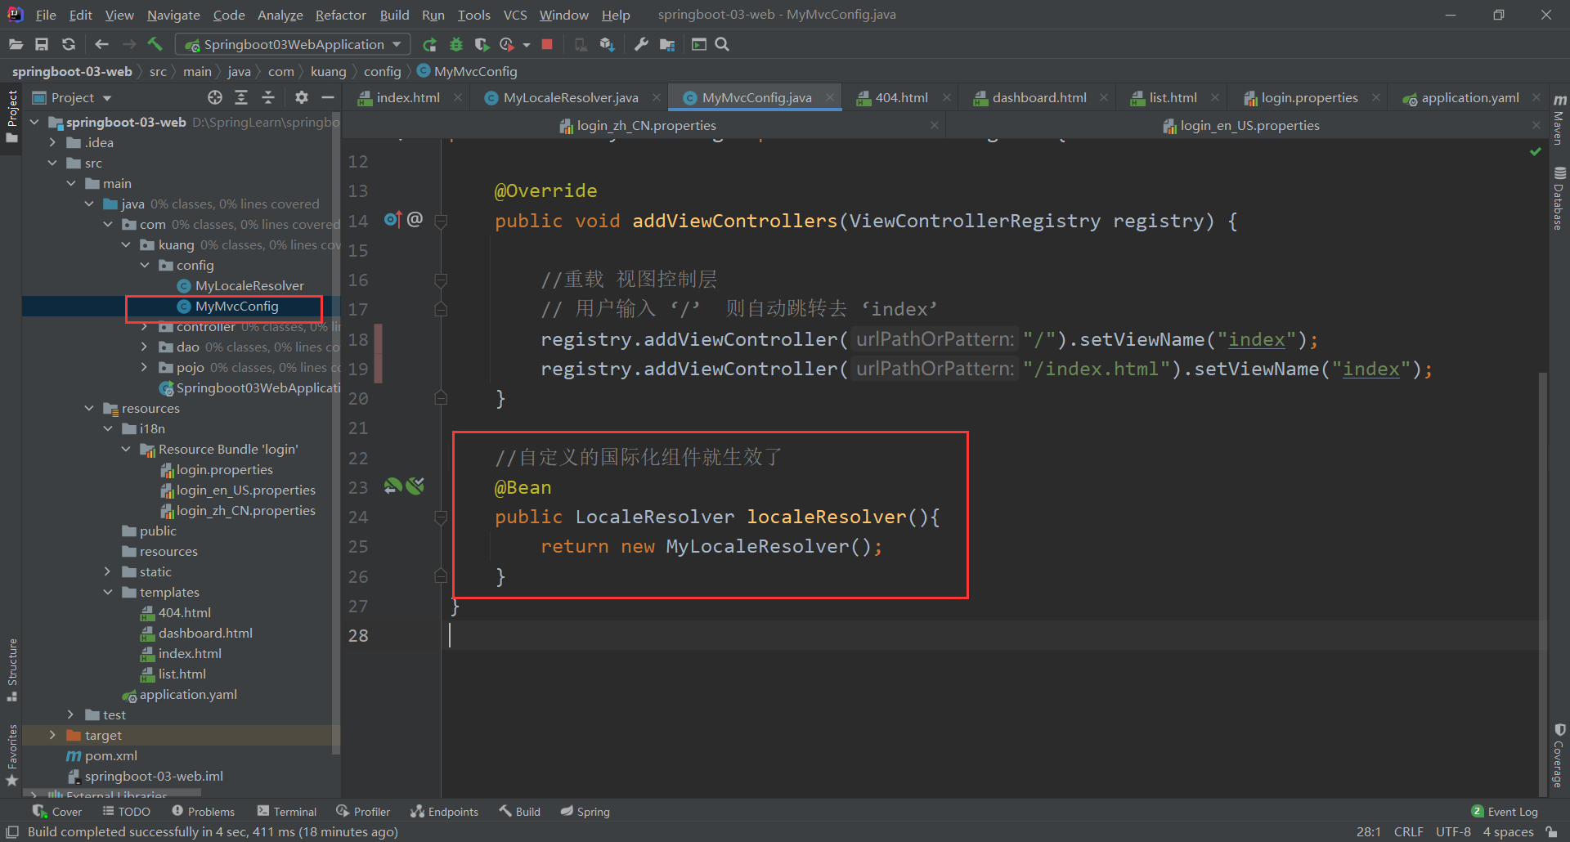Viewport: 1570px width, 842px height.
Task: Click the Debug bug icon
Action: pyautogui.click(x=456, y=44)
